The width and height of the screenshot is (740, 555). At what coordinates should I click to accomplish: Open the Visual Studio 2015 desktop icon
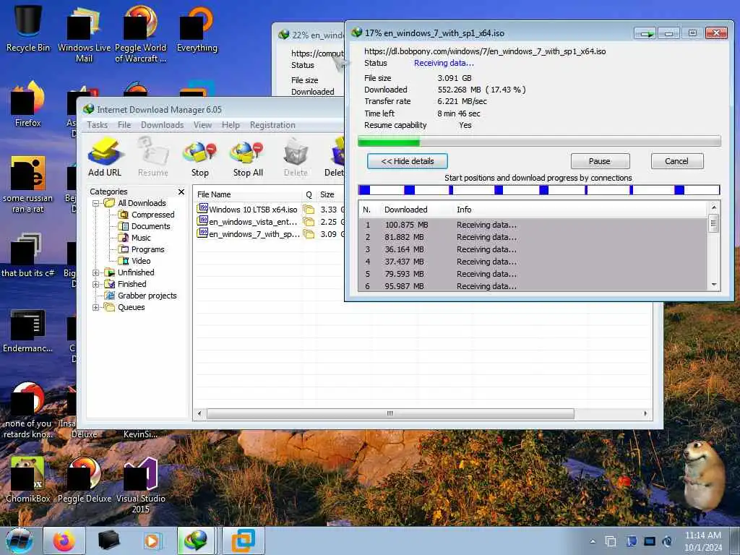(x=141, y=485)
